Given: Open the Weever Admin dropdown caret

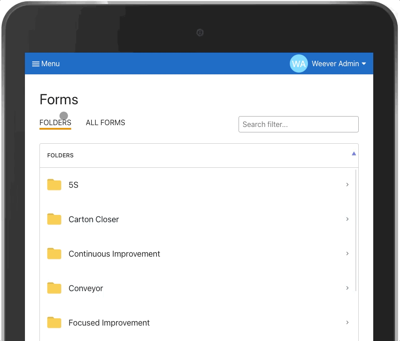Looking at the screenshot, I should coord(364,63).
